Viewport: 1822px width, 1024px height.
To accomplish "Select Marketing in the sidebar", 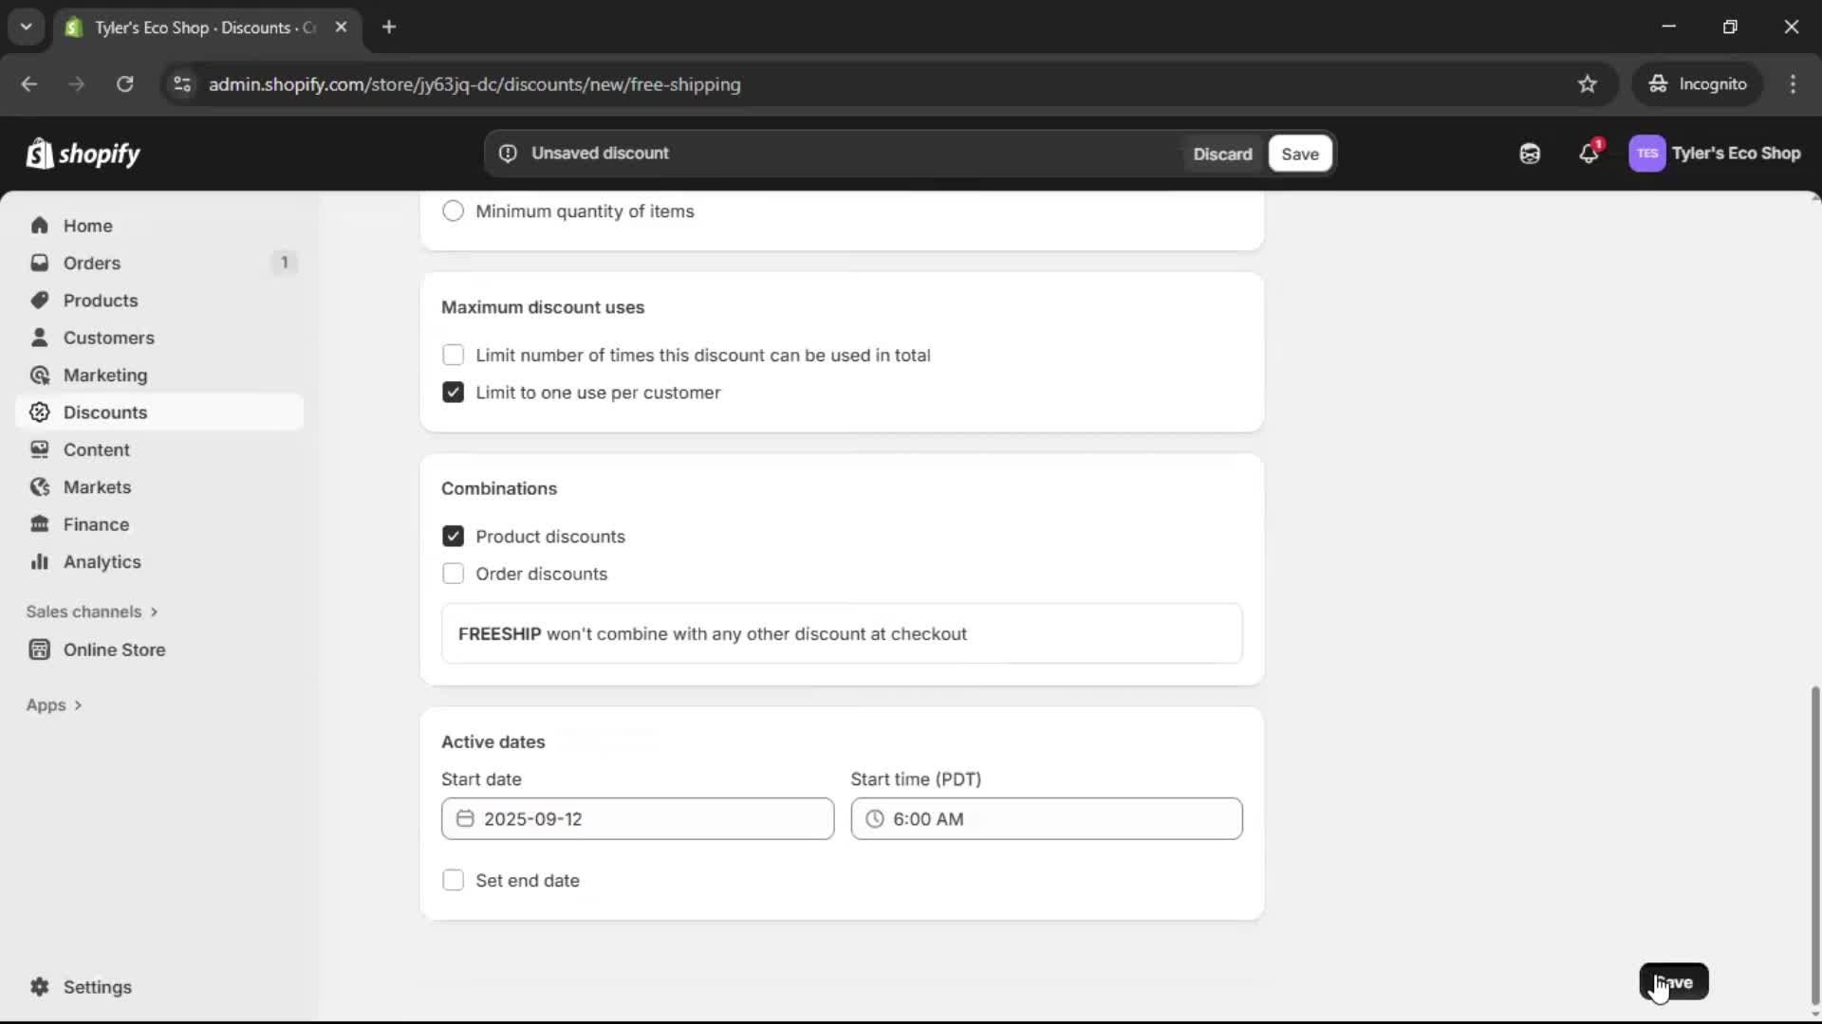I will (x=104, y=375).
